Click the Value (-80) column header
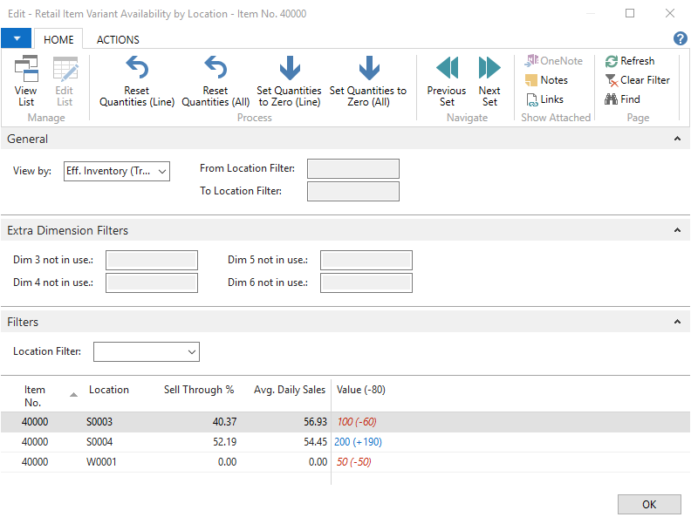The width and height of the screenshot is (691, 524). (361, 390)
